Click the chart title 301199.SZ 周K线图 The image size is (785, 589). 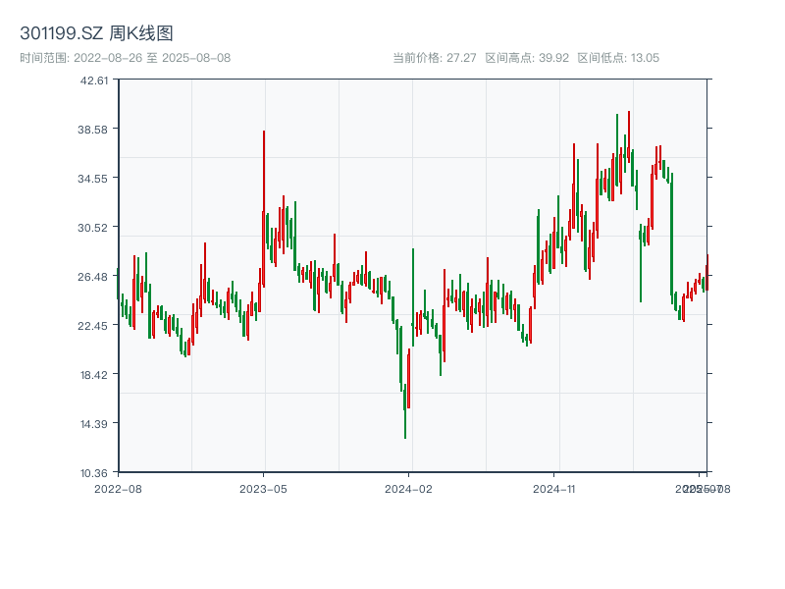tap(96, 33)
